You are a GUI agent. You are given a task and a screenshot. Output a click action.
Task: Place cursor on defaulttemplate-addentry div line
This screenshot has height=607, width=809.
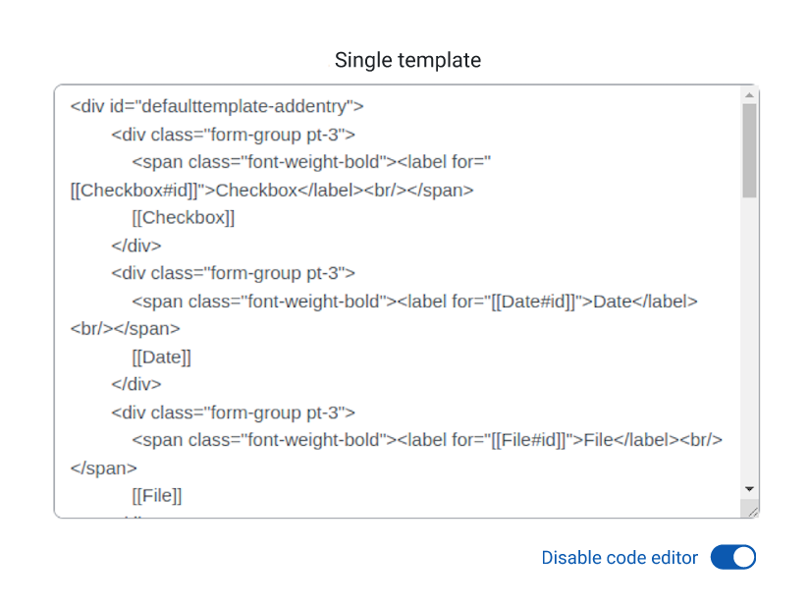pos(217,106)
